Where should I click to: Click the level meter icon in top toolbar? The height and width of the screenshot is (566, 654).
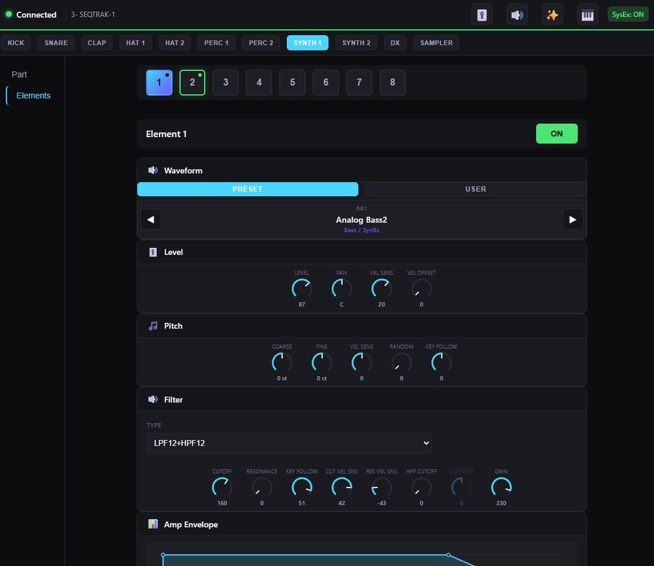pos(482,15)
